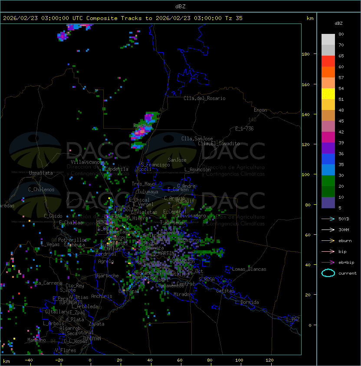Click the L_Dormida place label
The image size is (361, 366).
(247, 302)
